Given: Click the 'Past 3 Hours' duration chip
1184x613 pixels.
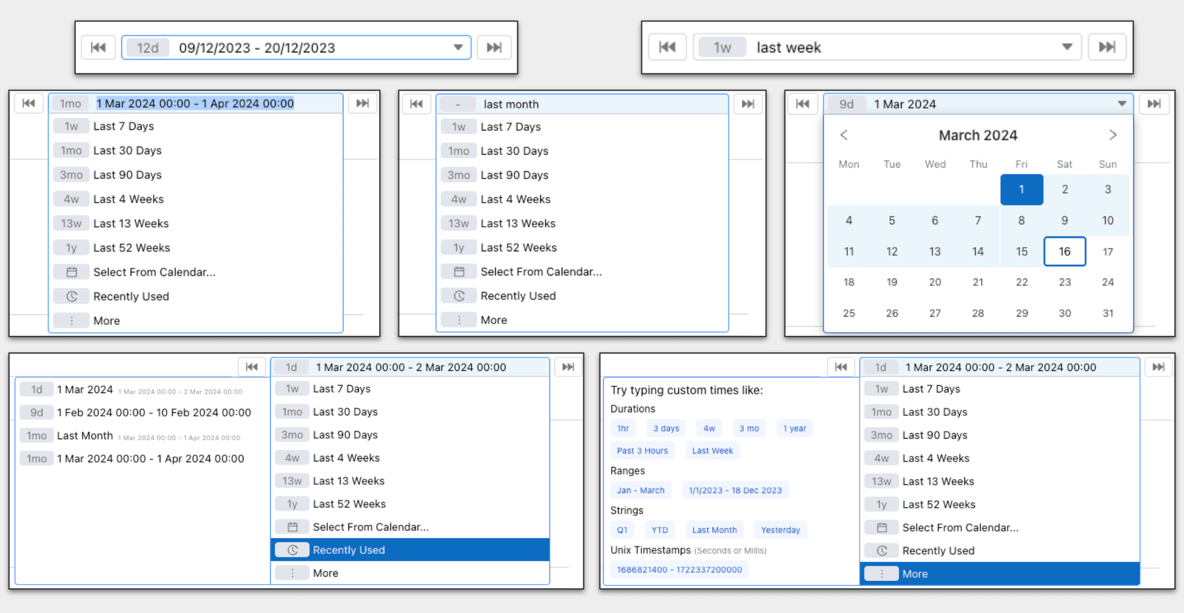Looking at the screenshot, I should click(x=643, y=450).
